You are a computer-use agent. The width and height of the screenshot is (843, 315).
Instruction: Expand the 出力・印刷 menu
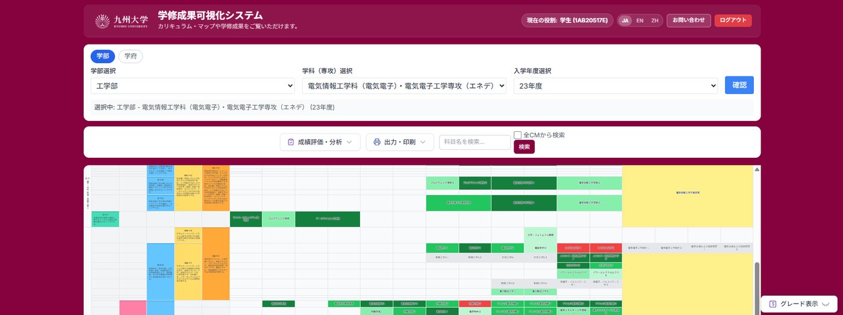(x=400, y=142)
